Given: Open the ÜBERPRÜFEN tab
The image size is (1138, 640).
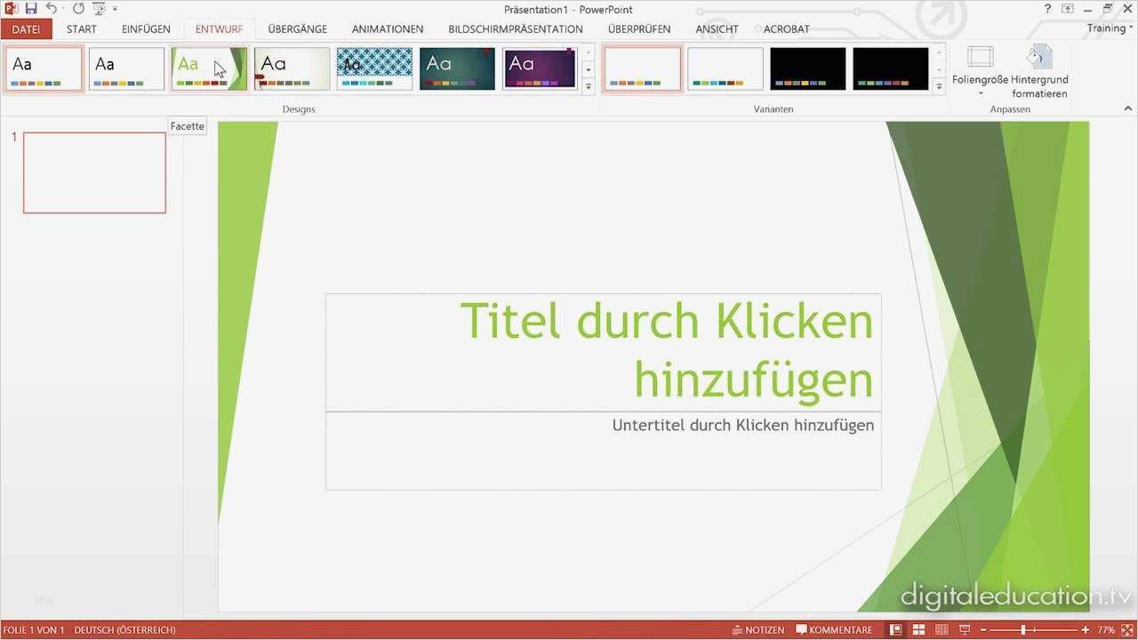Looking at the screenshot, I should point(639,29).
